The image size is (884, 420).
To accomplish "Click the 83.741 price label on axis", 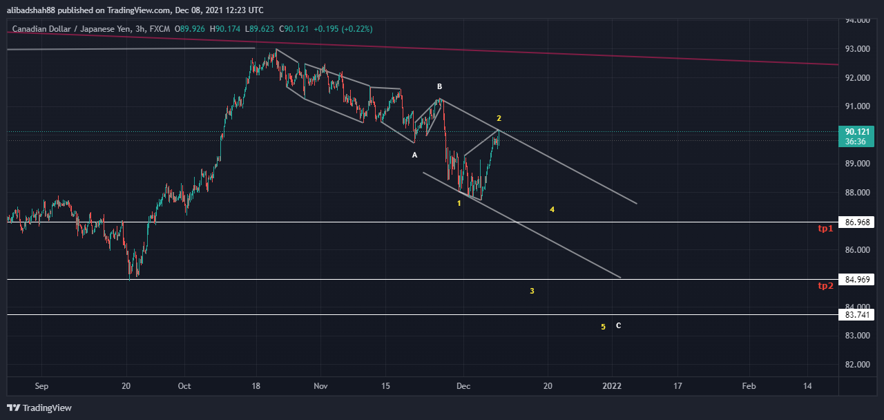I will pyautogui.click(x=856, y=315).
